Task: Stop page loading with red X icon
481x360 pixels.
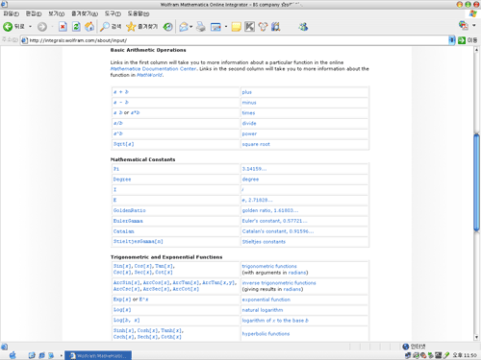Action: pyautogui.click(x=63, y=27)
